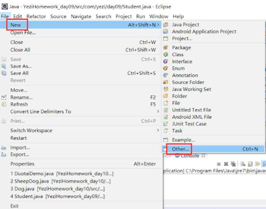Select Rename... in the File menu

(81, 97)
